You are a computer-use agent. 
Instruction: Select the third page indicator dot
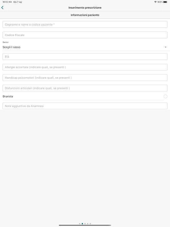[85, 224]
